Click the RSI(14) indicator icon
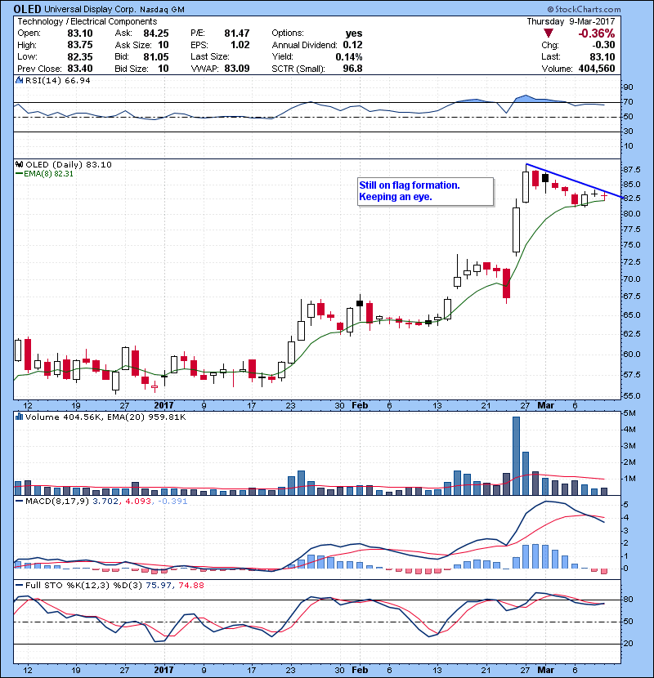The height and width of the screenshot is (678, 654). (x=19, y=80)
